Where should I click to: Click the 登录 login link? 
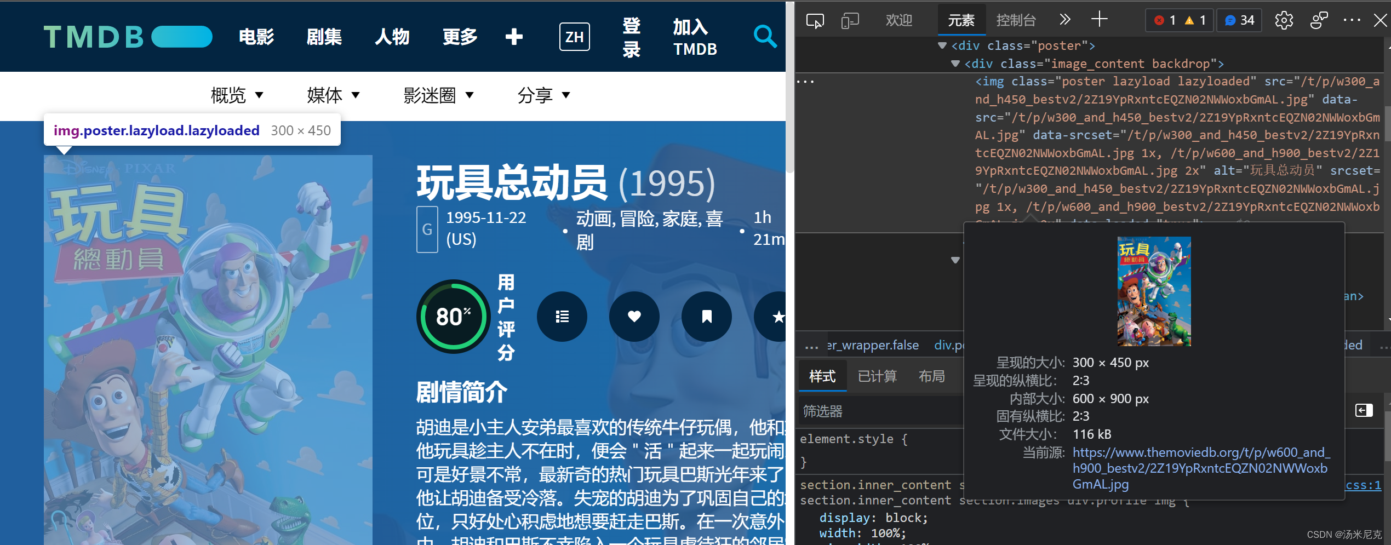pyautogui.click(x=631, y=37)
